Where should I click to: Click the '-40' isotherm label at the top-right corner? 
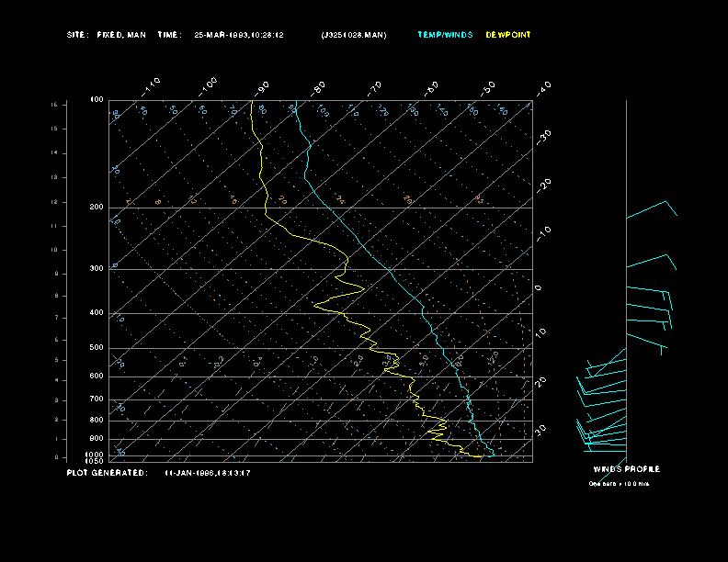(x=543, y=88)
